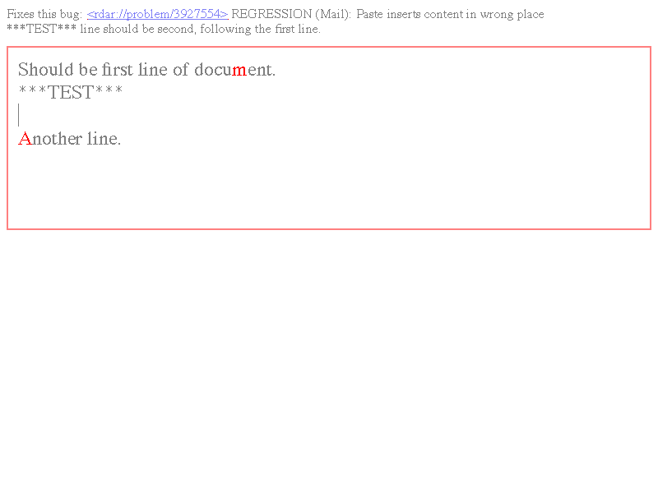Click the word first in editable box

[x=117, y=70]
